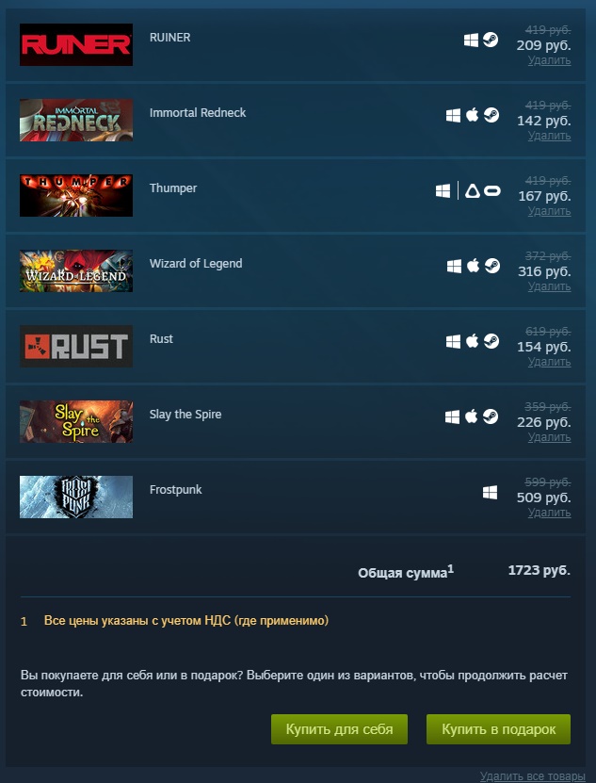596x783 pixels.
Task: Remove Rust from cart with Удалить
Action: [x=549, y=362]
